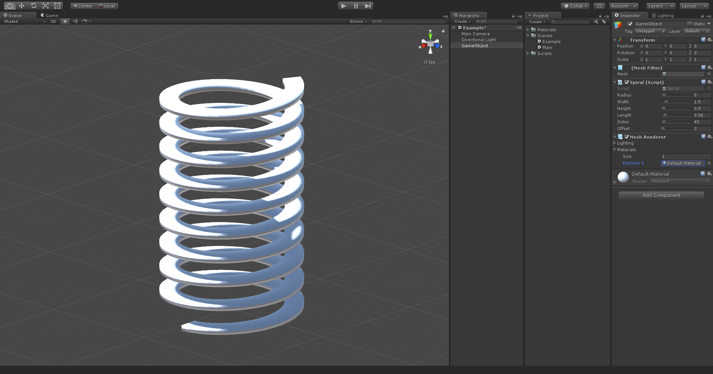713x374 pixels.
Task: Select the Rect transform tool
Action: point(57,6)
